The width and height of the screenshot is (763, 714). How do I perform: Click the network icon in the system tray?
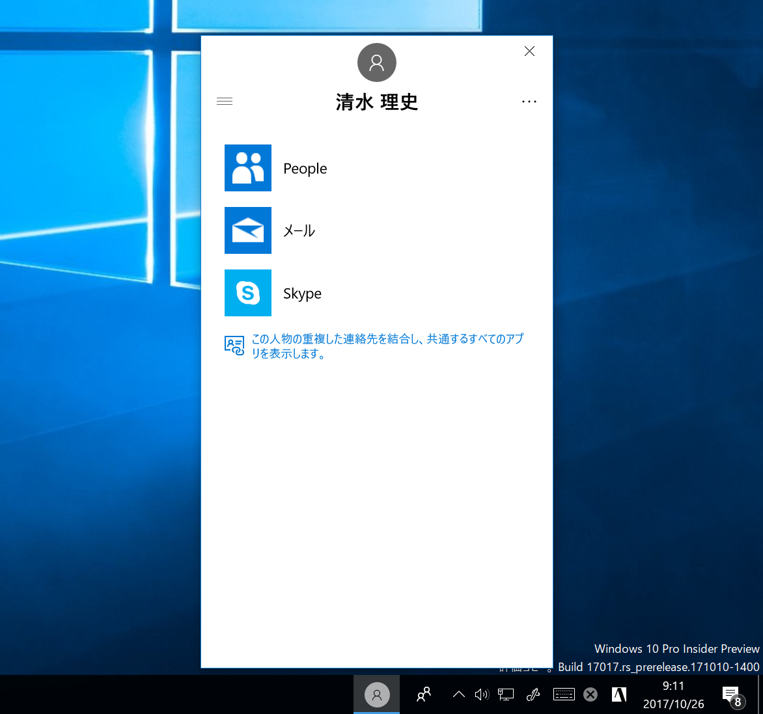pos(506,694)
